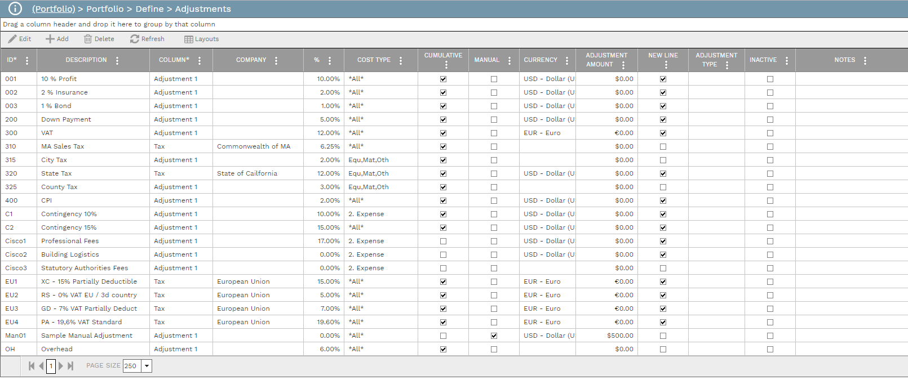Viewport: 908px width, 380px height.
Task: Mark Overhead adjustment as Inactive
Action: tap(770, 349)
